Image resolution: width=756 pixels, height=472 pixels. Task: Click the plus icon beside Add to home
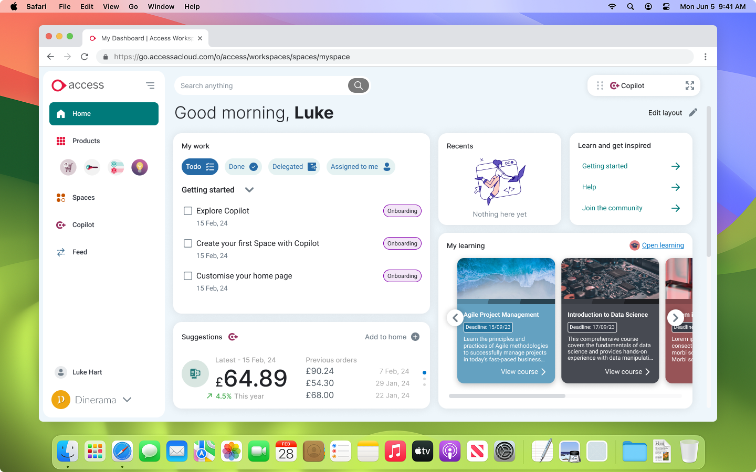(415, 337)
